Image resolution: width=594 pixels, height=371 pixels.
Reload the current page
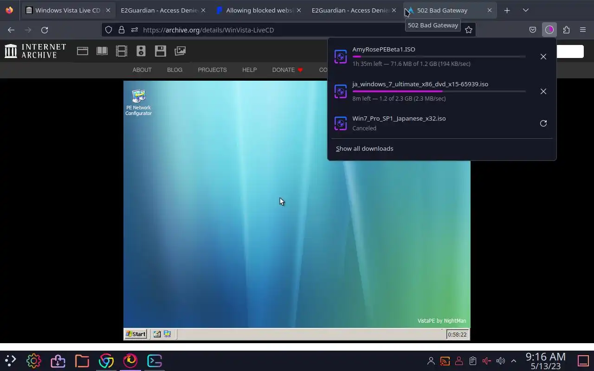coord(45,30)
